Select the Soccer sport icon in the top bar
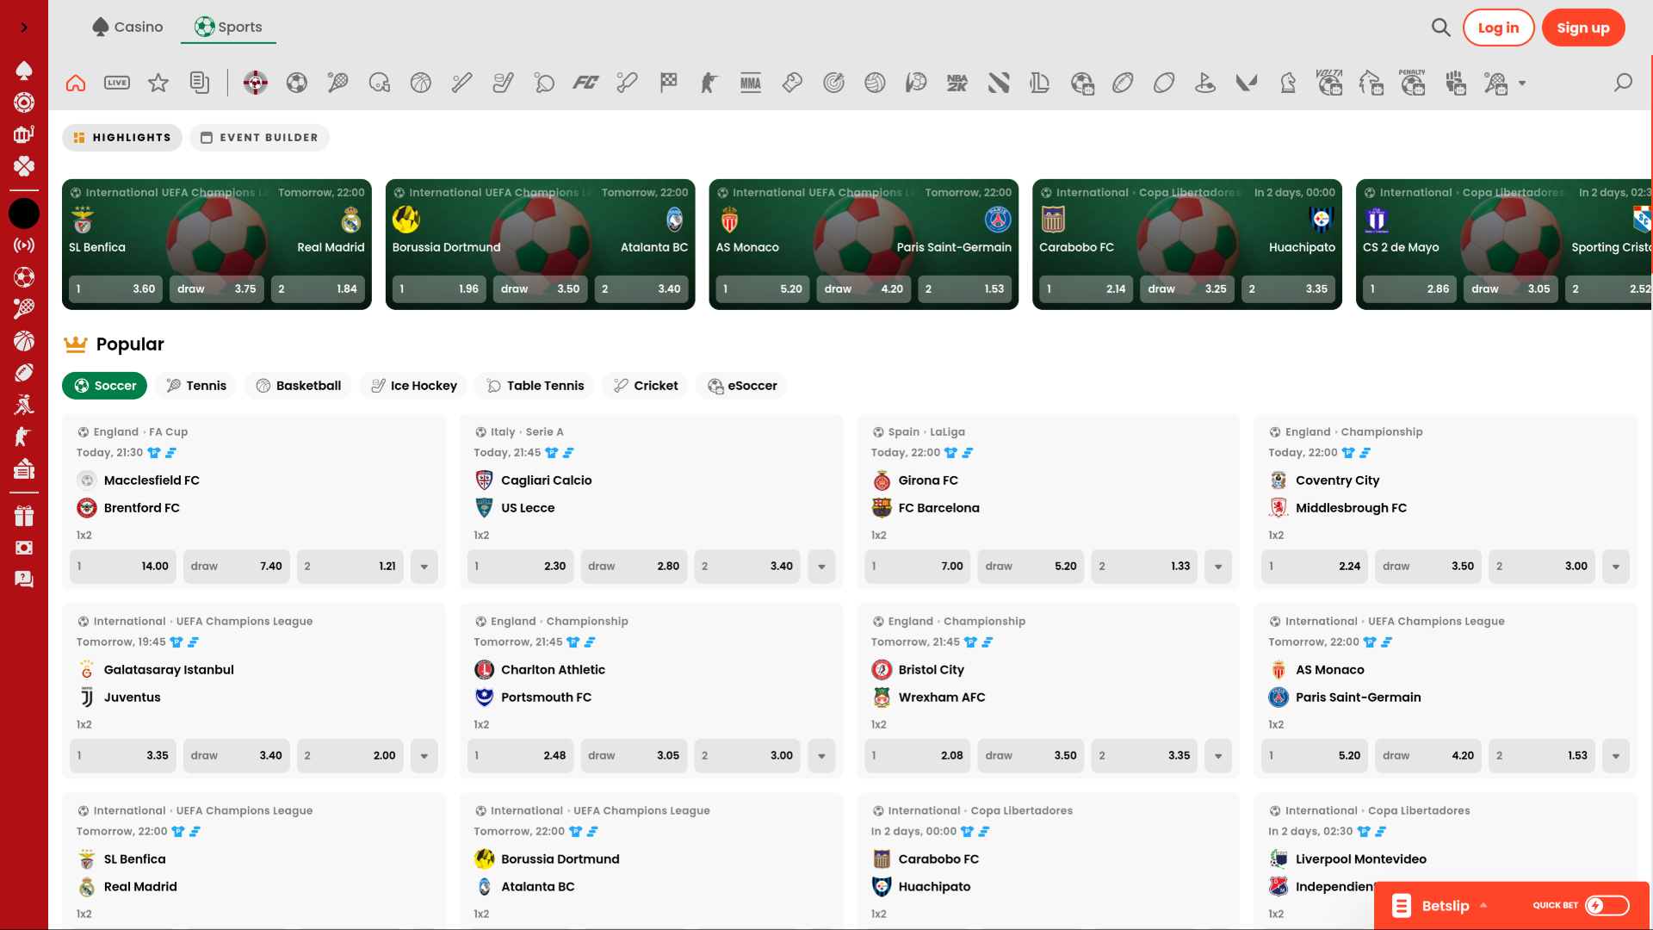Image resolution: width=1653 pixels, height=930 pixels. pyautogui.click(x=297, y=83)
